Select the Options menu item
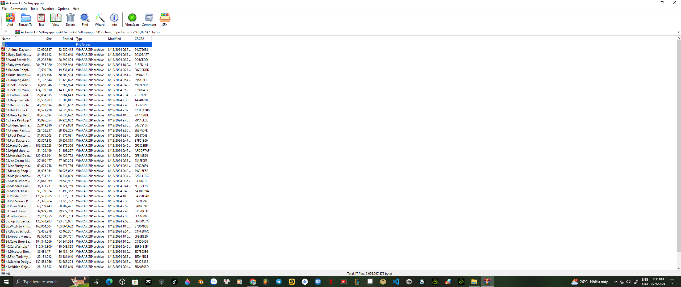The width and height of the screenshot is (681, 287). 63,8
